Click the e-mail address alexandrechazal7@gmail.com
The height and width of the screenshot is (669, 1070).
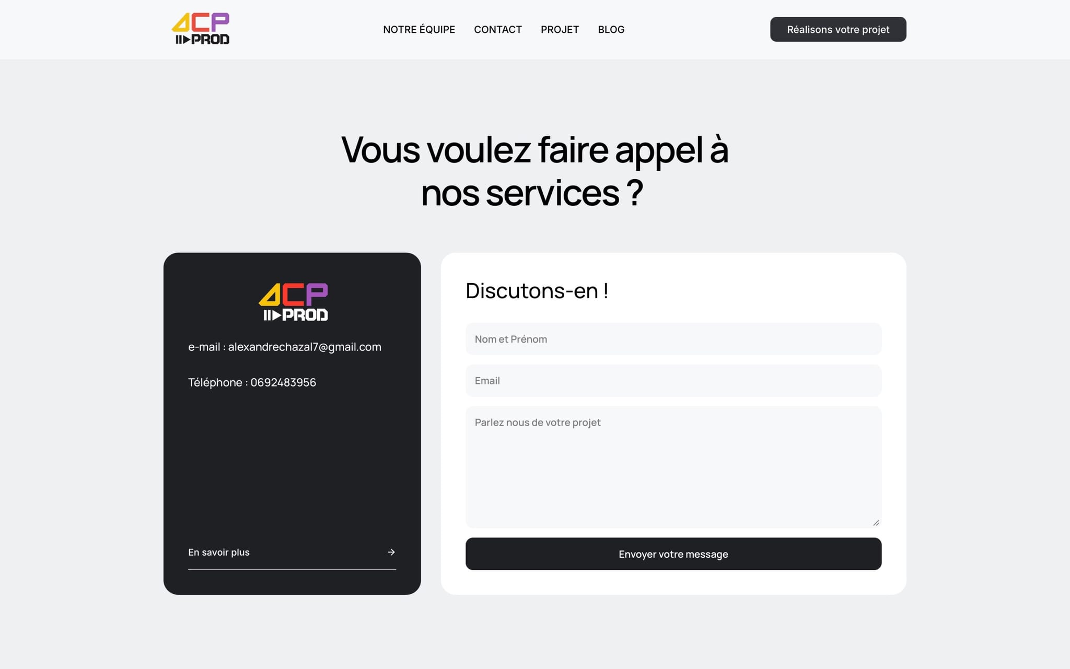(305, 347)
